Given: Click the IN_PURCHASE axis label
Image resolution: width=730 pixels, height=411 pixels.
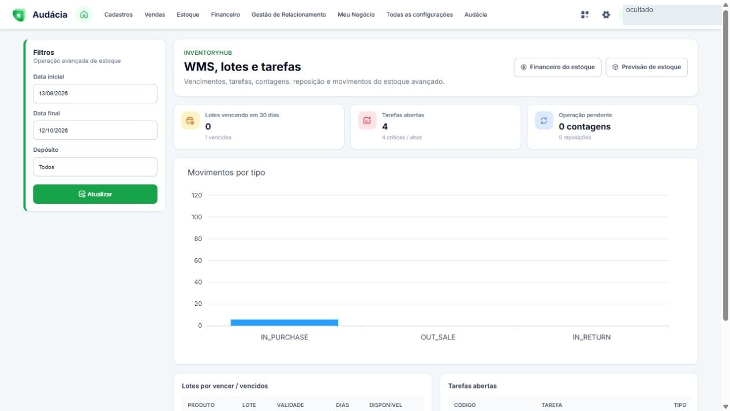Looking at the screenshot, I should click(x=284, y=337).
